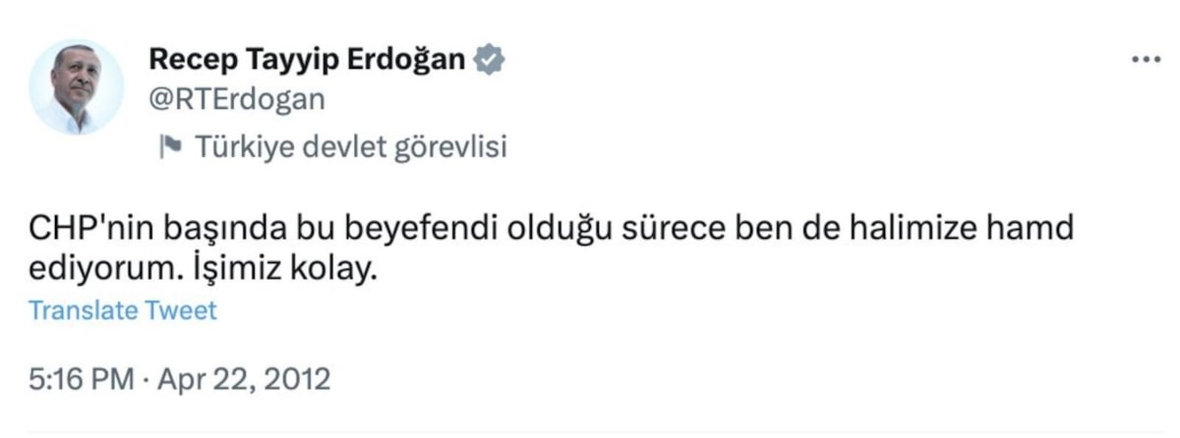Open the @RTErdogan handle link
Image resolution: width=1180 pixels, height=438 pixels.
coord(236,100)
